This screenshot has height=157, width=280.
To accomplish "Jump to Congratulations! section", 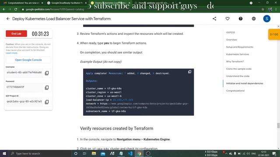I will (235, 91).
